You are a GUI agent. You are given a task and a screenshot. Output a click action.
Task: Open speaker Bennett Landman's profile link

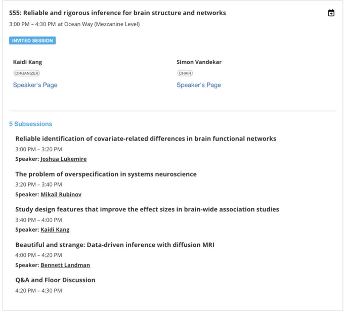pos(65,265)
